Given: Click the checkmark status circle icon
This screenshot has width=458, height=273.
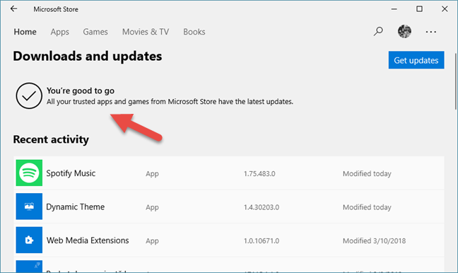Looking at the screenshot, I should [29, 96].
